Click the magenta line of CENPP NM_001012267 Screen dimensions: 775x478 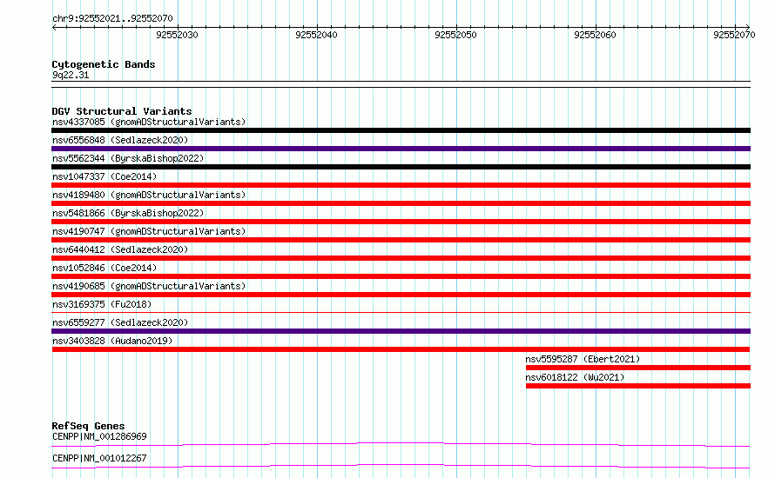[401, 466]
